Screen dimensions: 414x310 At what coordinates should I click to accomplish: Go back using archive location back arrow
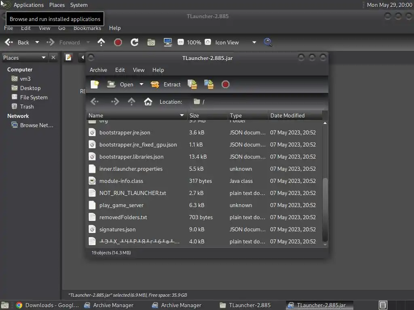[95, 101]
